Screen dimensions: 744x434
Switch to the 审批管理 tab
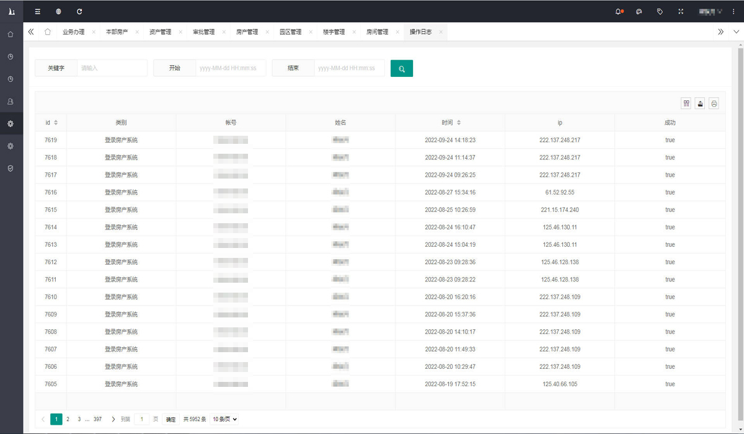tap(203, 32)
